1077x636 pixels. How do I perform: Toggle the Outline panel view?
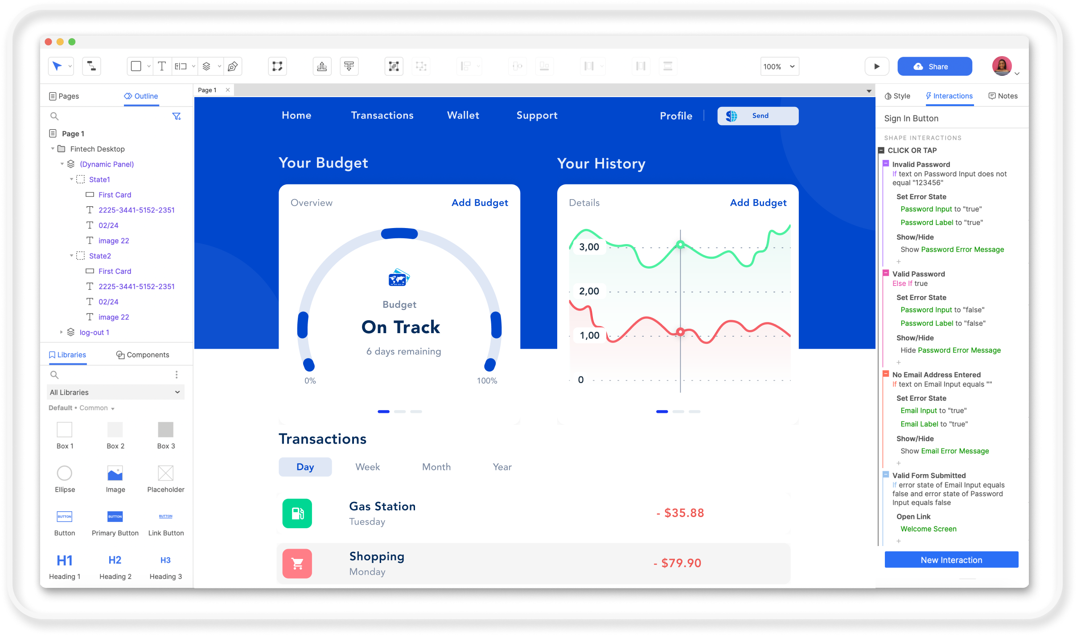(x=140, y=96)
